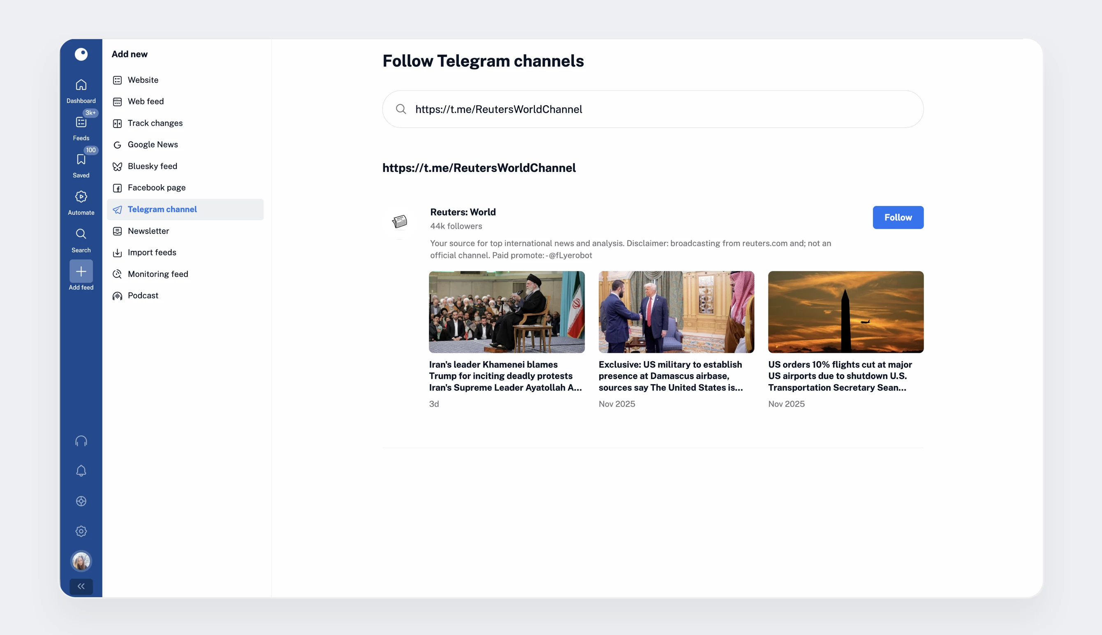Select Bluesky feed menu item
Image resolution: width=1102 pixels, height=635 pixels.
tap(152, 166)
